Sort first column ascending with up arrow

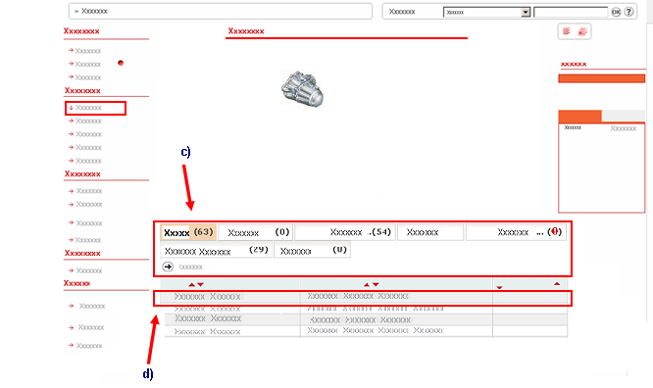click(x=191, y=285)
